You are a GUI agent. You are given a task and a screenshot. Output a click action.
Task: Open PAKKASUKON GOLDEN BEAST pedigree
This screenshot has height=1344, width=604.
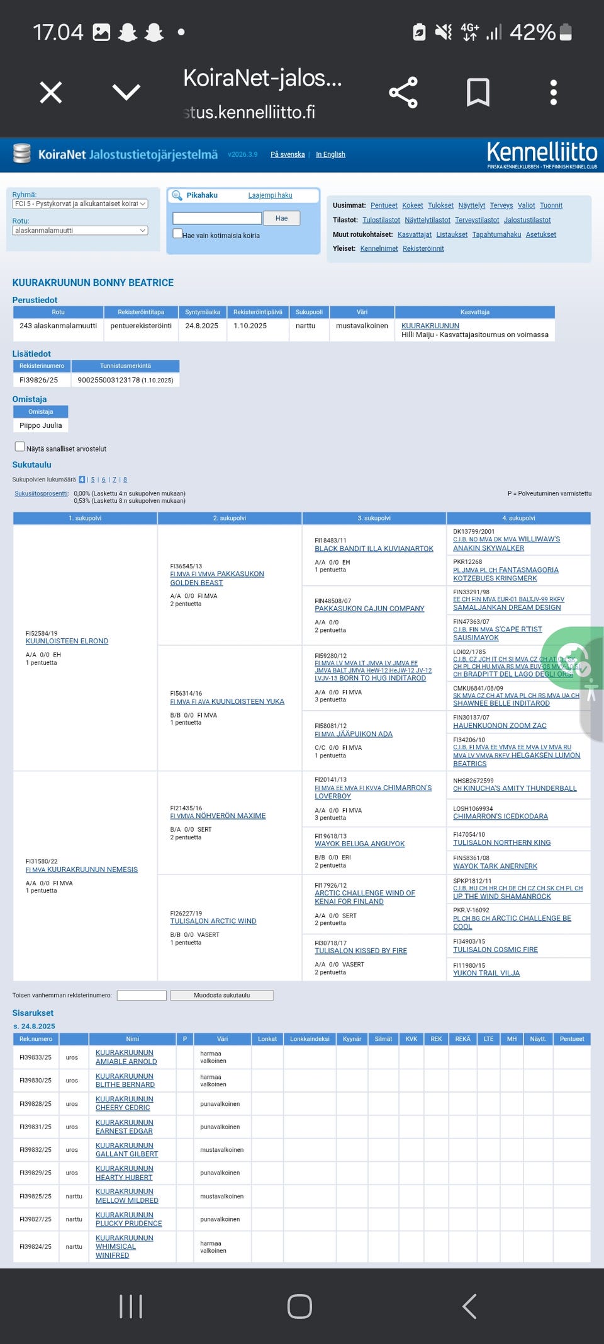coord(217,578)
